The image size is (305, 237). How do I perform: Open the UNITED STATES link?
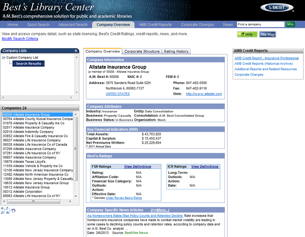pyautogui.click(x=118, y=94)
